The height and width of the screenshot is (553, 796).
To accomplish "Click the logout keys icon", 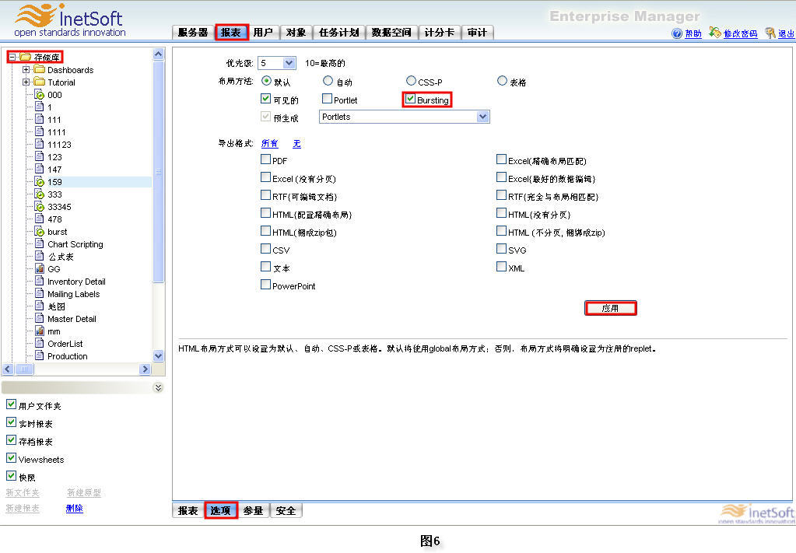I will tap(770, 33).
